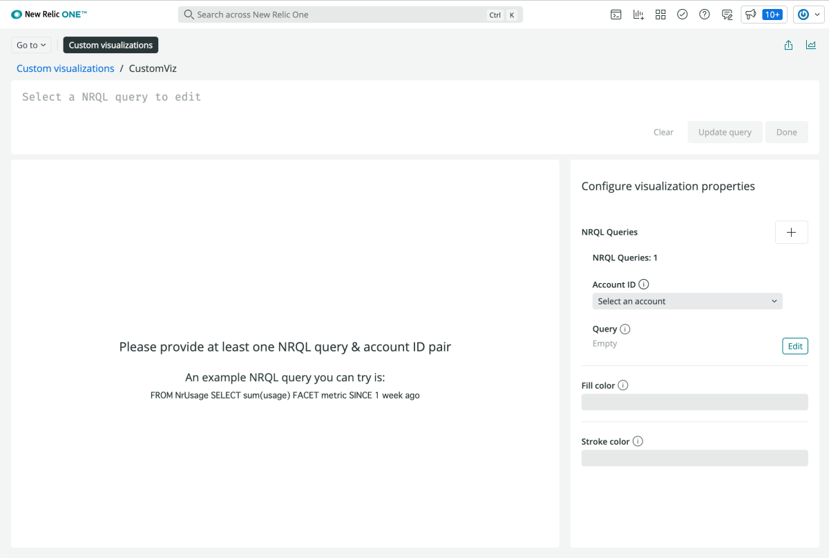Click the area chart icon at top right

(811, 45)
